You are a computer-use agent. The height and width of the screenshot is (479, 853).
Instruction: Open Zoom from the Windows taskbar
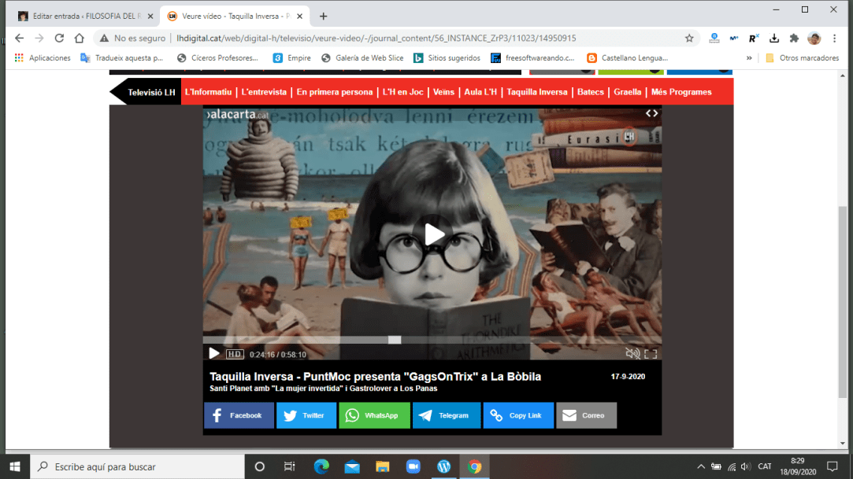[x=413, y=466]
